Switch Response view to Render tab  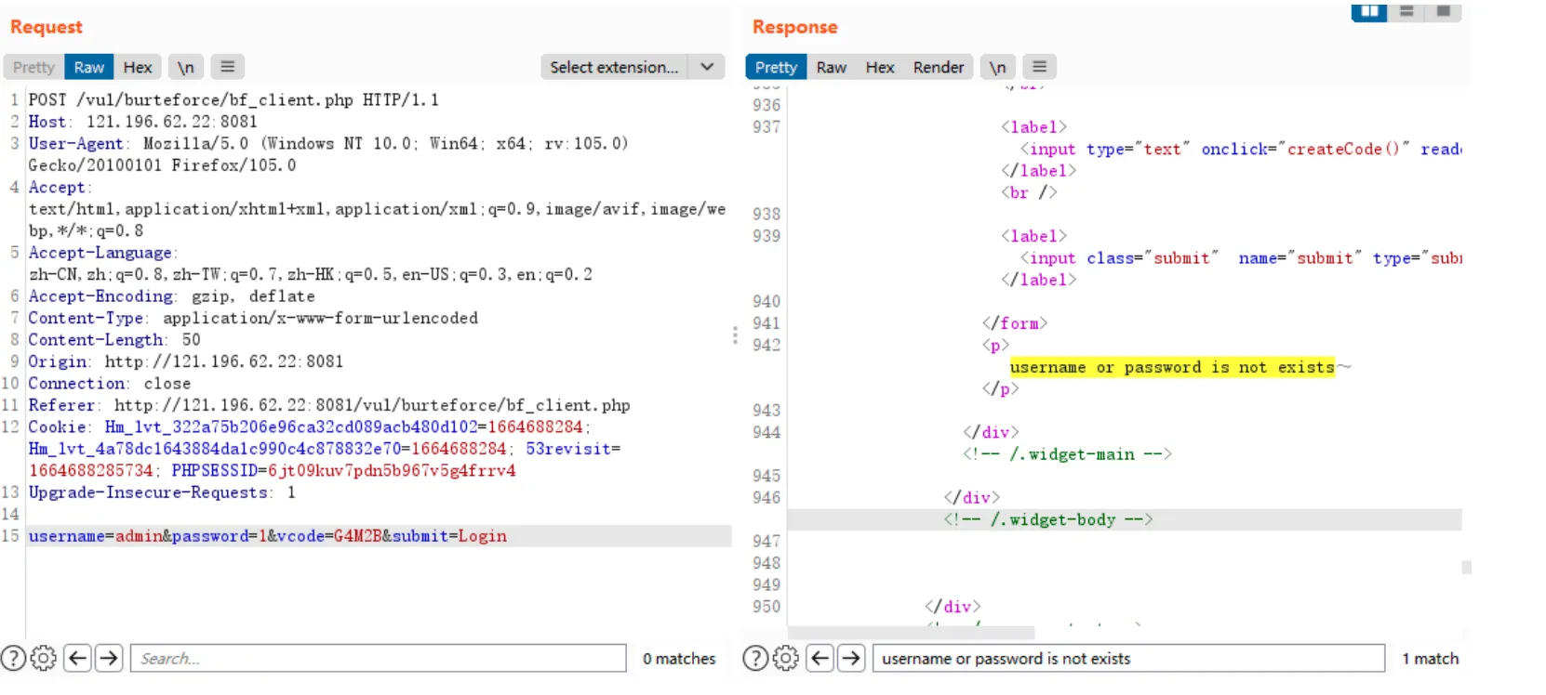[938, 67]
